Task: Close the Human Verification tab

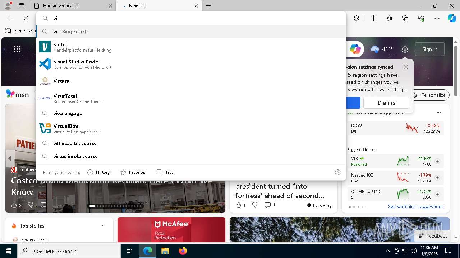Action: [x=110, y=6]
